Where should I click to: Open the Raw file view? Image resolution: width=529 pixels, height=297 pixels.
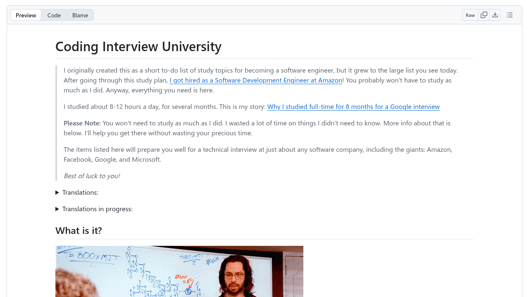click(x=470, y=15)
